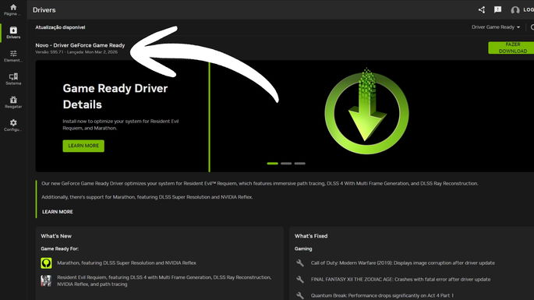The width and height of the screenshot is (534, 300).
Task: Click the What's Fixed heading
Action: (x=311, y=236)
